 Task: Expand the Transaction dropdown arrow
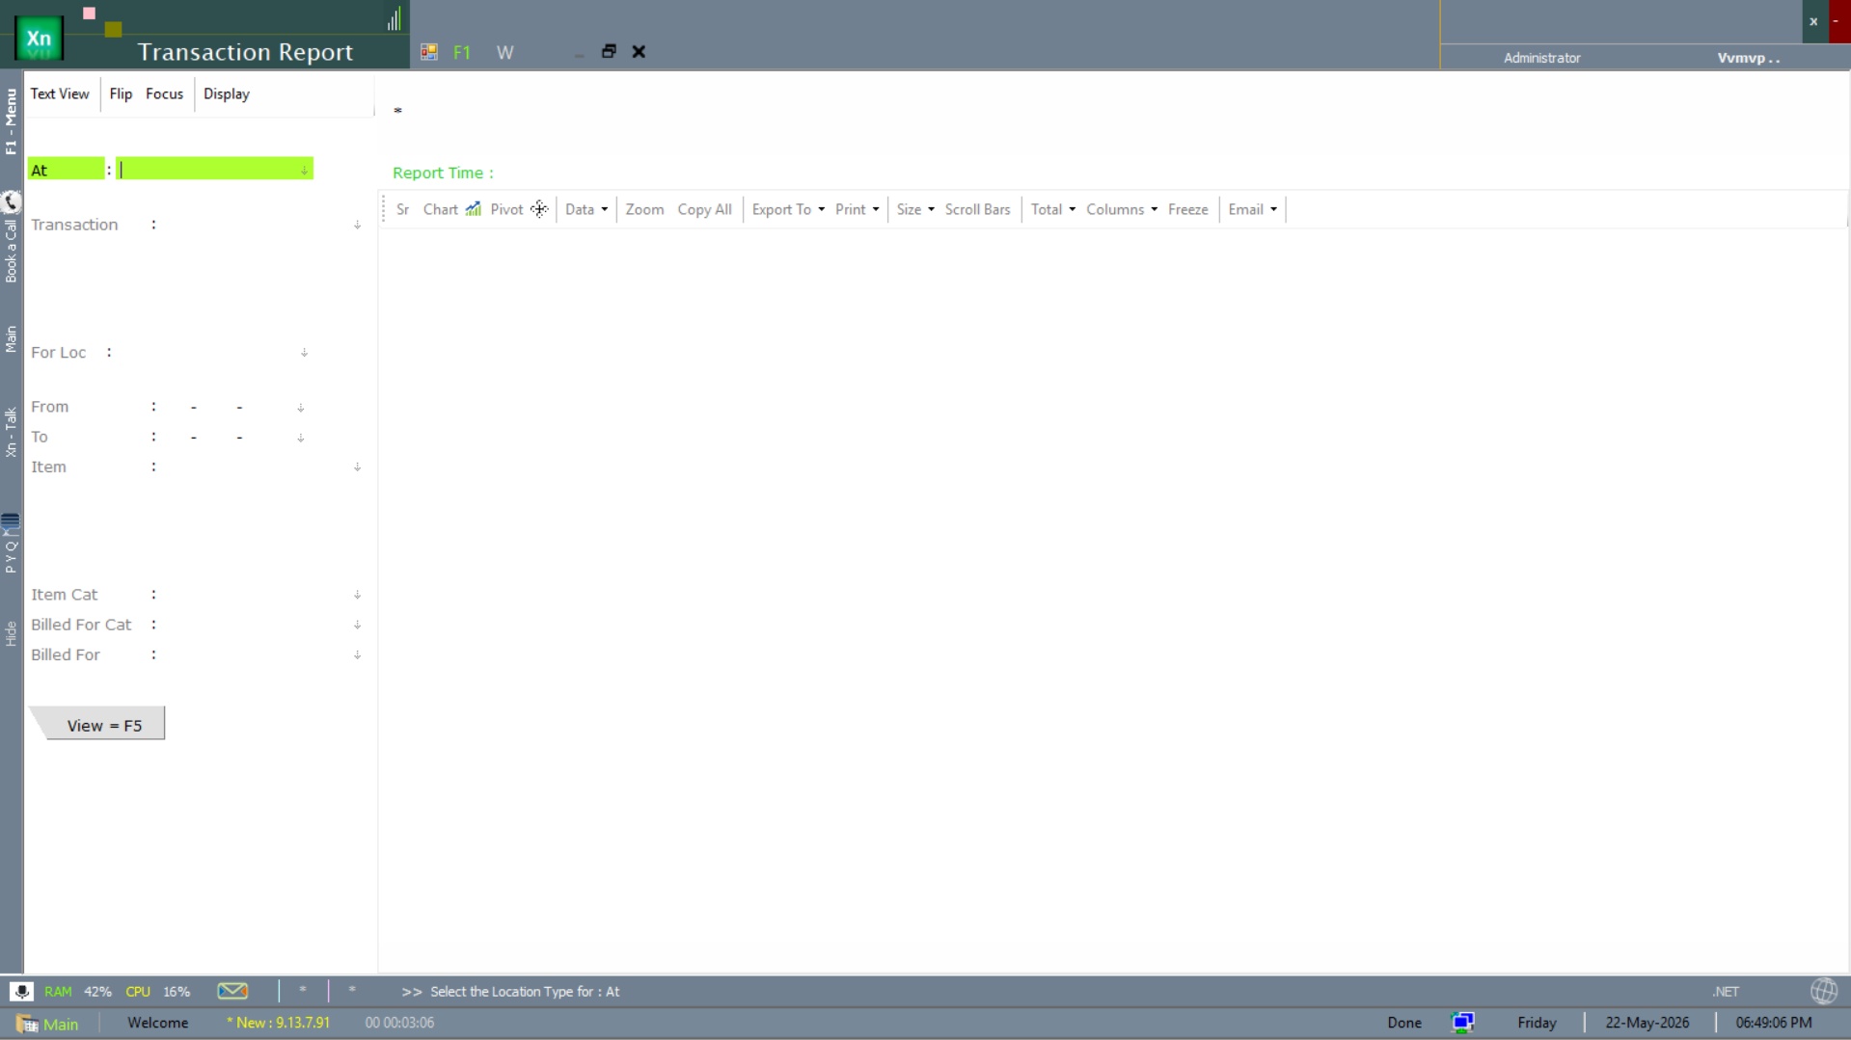[x=357, y=225]
